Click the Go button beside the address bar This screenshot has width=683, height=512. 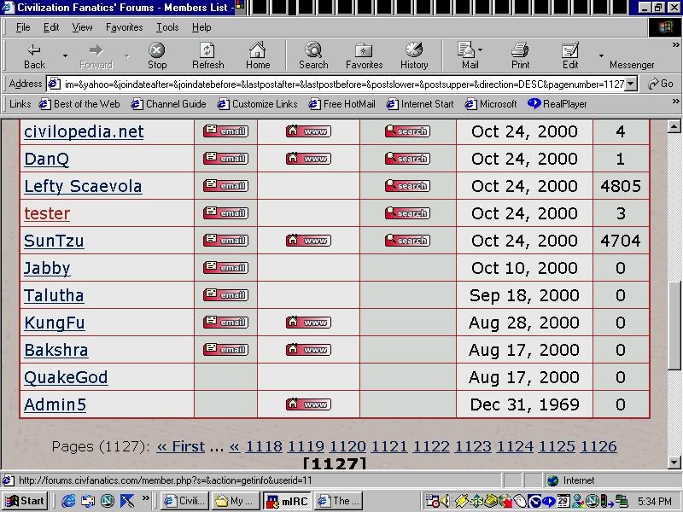pos(661,84)
